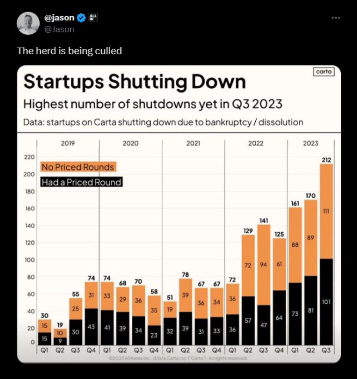The image size is (357, 379).
Task: Click the 2021 Q2 orange segment labeled 39
Action: [x=185, y=295]
